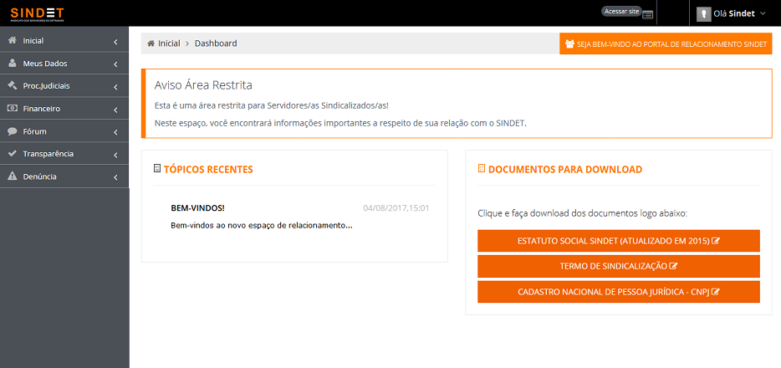The height and width of the screenshot is (368, 781).
Task: Click the money icon beside Financeiro
Action: tap(13, 108)
